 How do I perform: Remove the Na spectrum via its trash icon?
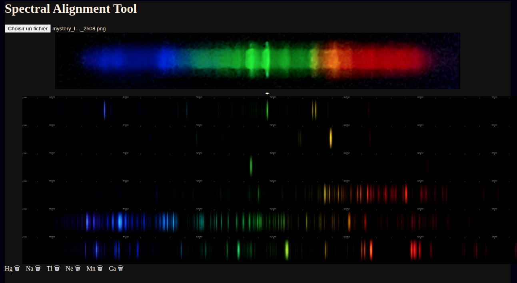38,269
